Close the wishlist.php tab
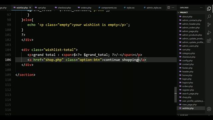 [30, 8]
